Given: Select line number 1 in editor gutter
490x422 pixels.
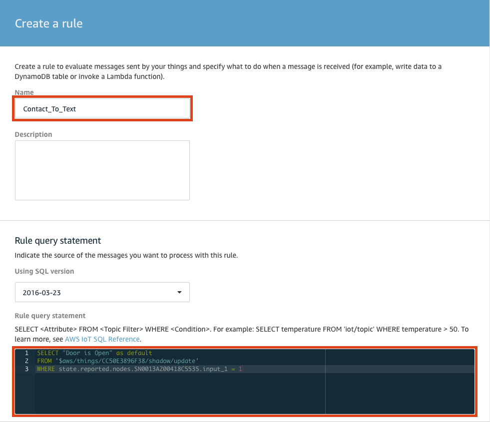Looking at the screenshot, I should coord(26,353).
